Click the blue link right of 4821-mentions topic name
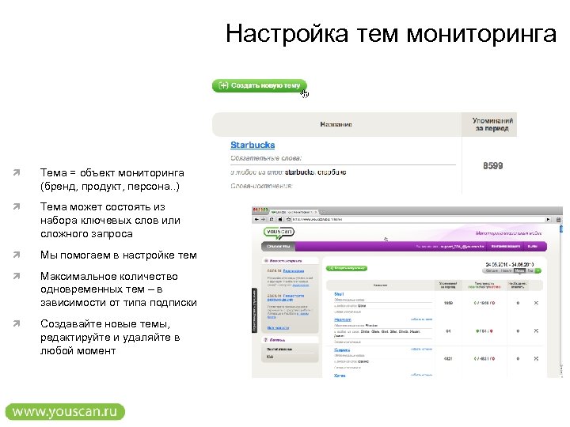Image resolution: width=570 pixels, height=427 pixels. click(421, 349)
